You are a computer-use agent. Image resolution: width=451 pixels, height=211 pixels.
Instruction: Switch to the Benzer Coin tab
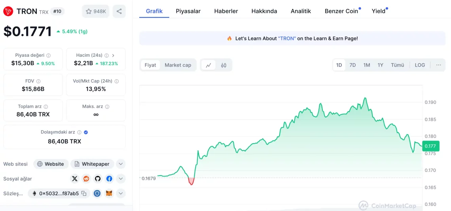pyautogui.click(x=341, y=11)
